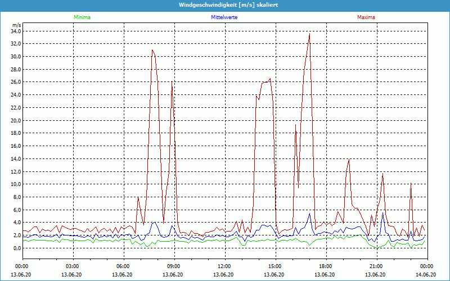Select the 18:00 time axis label

325,266
